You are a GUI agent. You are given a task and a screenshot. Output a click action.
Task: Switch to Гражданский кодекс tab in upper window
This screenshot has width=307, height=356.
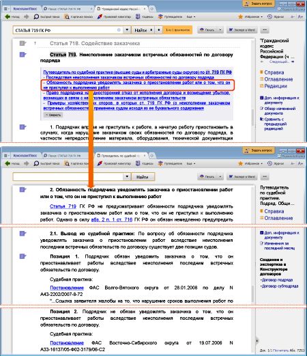121,9
